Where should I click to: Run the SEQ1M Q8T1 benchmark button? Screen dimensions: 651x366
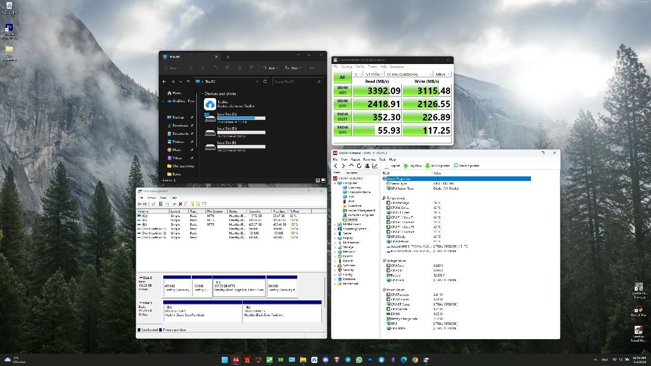click(342, 91)
